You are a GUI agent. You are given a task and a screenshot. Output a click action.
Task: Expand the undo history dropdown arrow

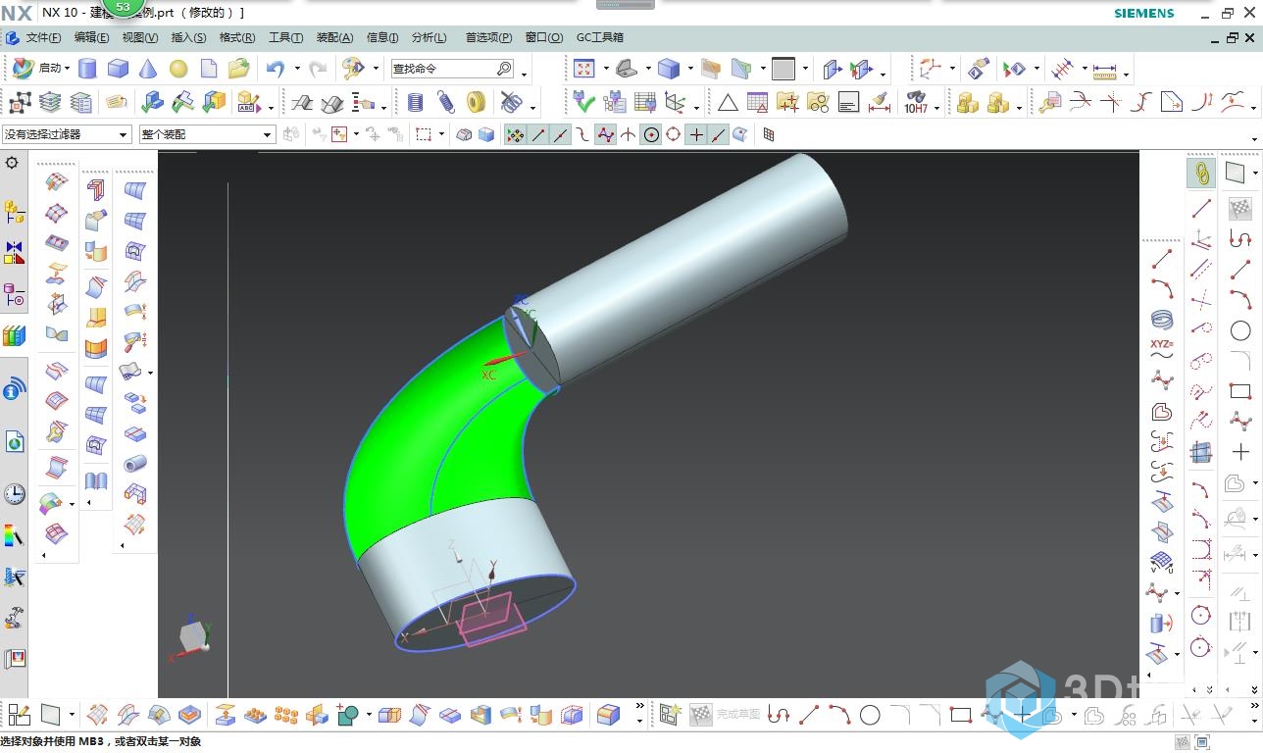click(296, 69)
